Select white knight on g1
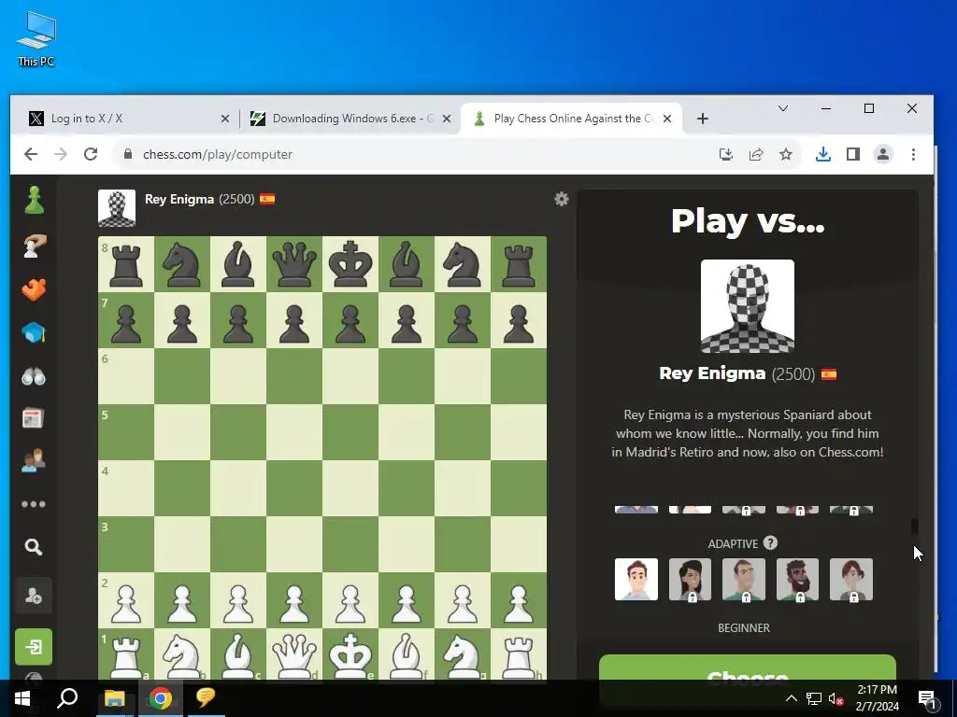 tap(463, 656)
